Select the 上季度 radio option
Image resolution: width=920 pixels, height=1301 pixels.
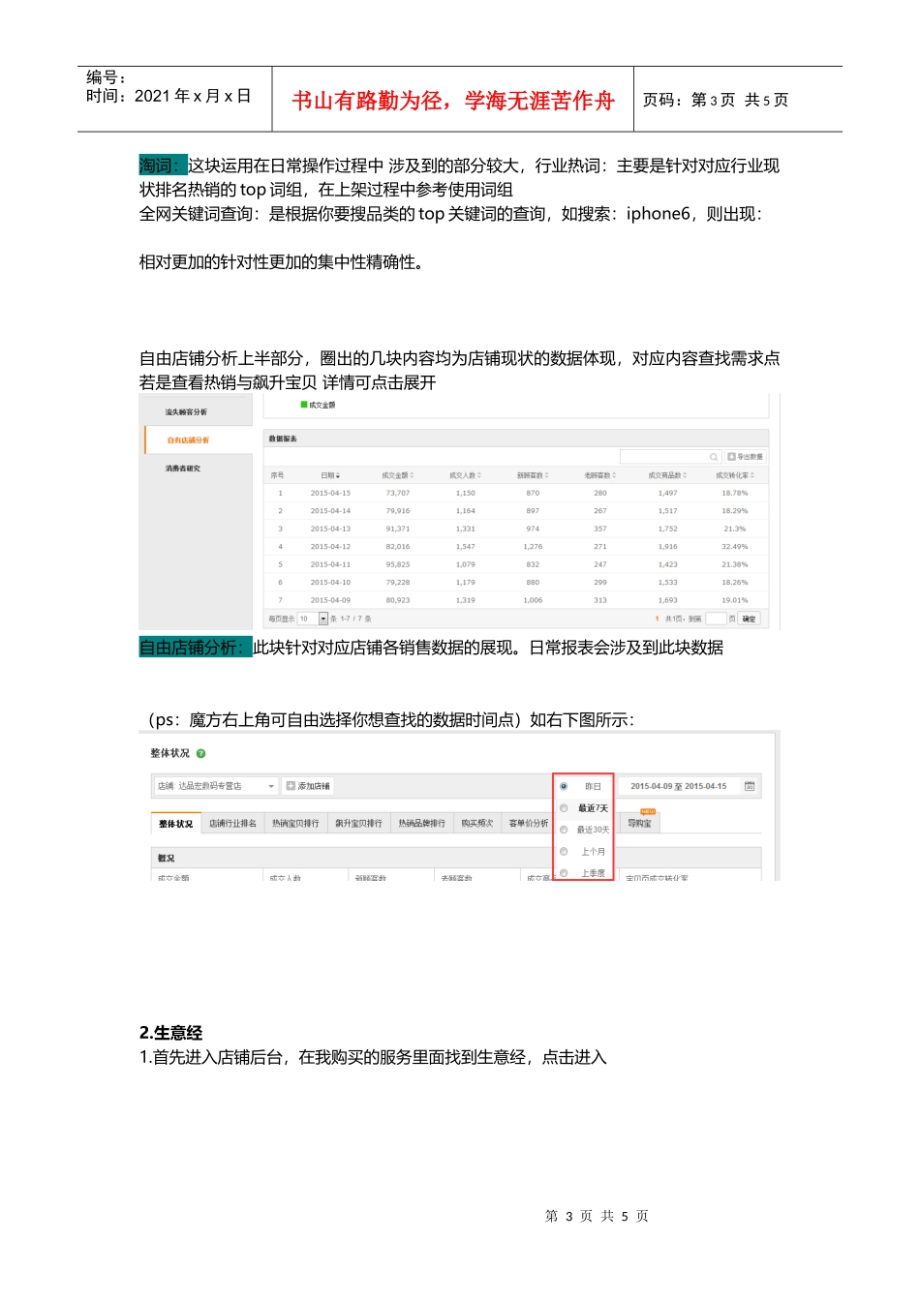[x=564, y=873]
